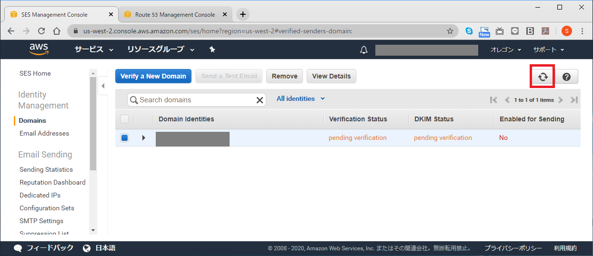Open the All identities filter dropdown
This screenshot has width=593, height=256.
point(301,98)
